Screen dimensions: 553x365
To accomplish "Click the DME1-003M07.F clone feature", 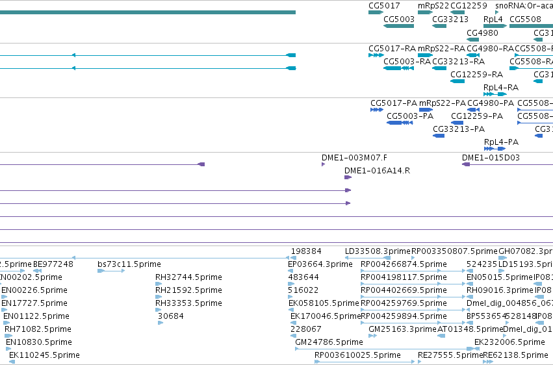I will [x=323, y=164].
